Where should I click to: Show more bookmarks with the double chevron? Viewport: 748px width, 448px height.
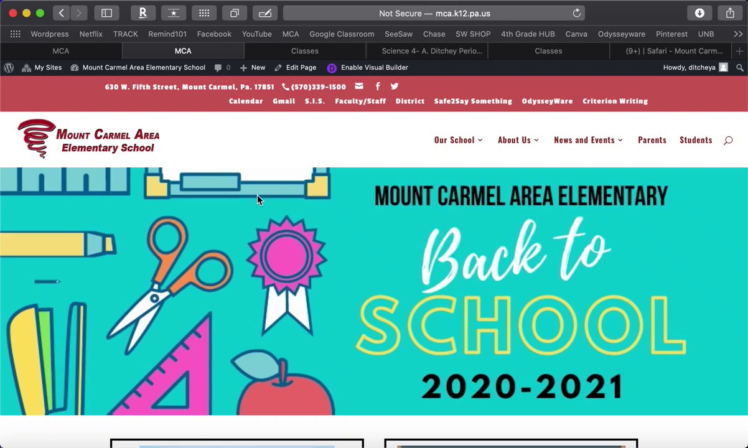737,34
